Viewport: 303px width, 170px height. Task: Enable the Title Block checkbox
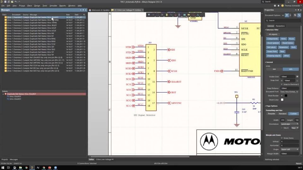click(282, 128)
